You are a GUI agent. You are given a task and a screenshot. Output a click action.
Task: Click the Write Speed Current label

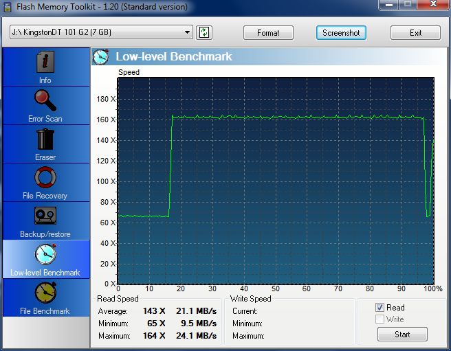[x=245, y=311]
